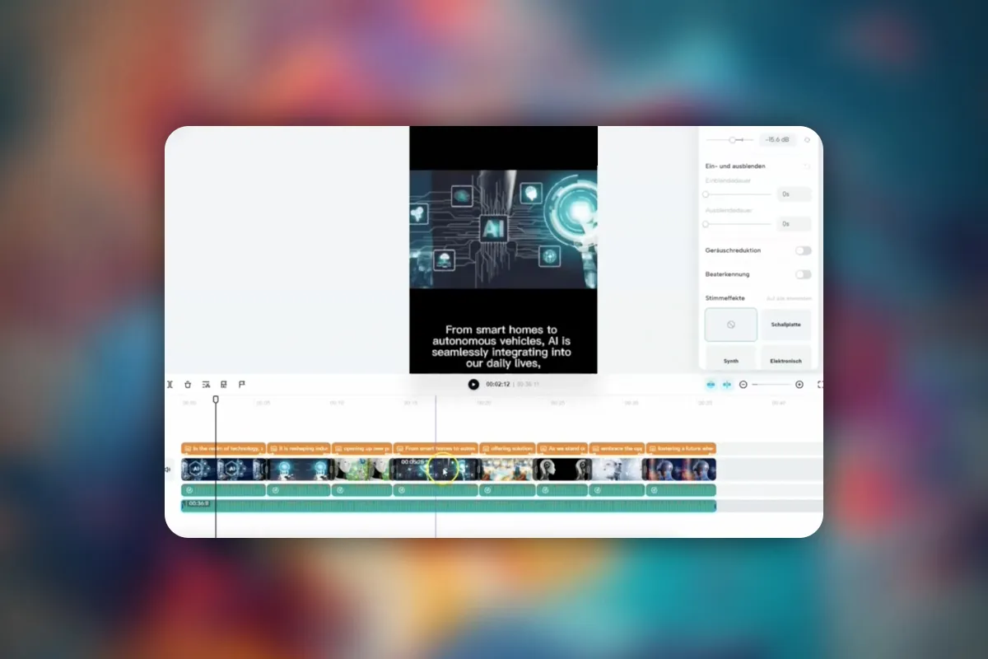The width and height of the screenshot is (988, 659).
Task: Click the Einblendedauer slider handle
Action: click(706, 194)
